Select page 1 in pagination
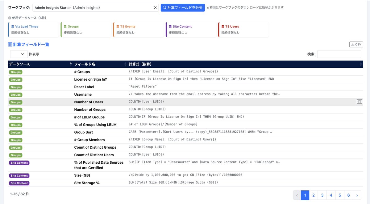Image resolution: width=370 pixels, height=204 pixels. 305,195
